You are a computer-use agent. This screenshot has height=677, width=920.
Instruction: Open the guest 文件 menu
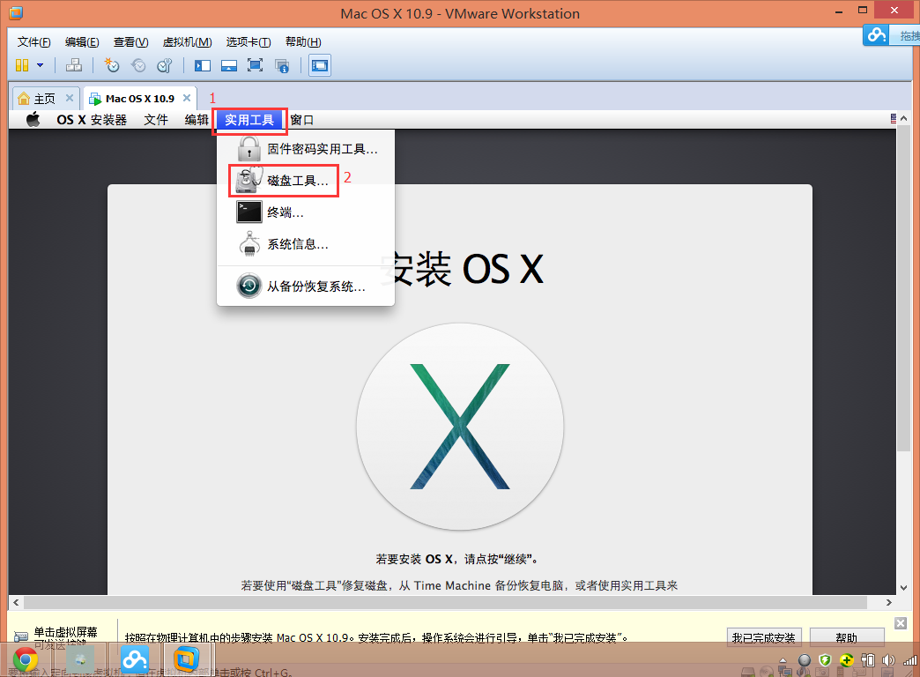(155, 120)
